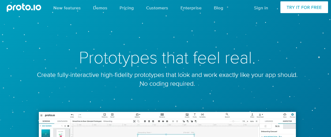Switch to the Libraries tab
331x137 pixels.
[269, 121]
